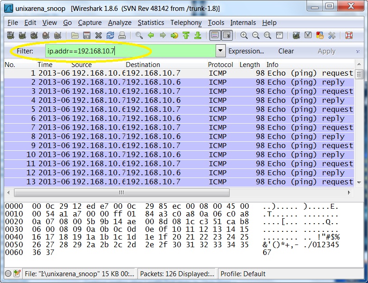Open the capture interfaces list icon
The image size is (368, 283).
(x=10, y=35)
